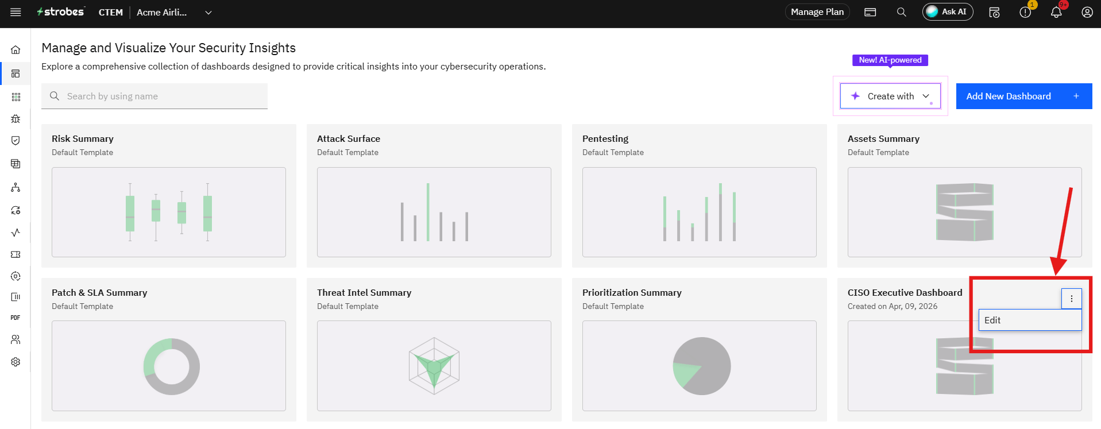The height and width of the screenshot is (429, 1101).
Task: Open the alerts exclamation icon
Action: tap(1025, 12)
